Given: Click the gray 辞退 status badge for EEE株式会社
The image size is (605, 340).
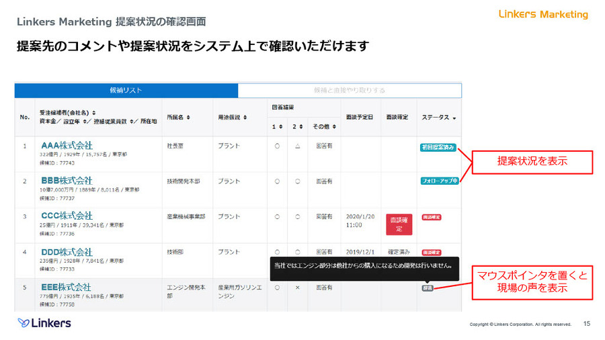Looking at the screenshot, I should (x=427, y=288).
